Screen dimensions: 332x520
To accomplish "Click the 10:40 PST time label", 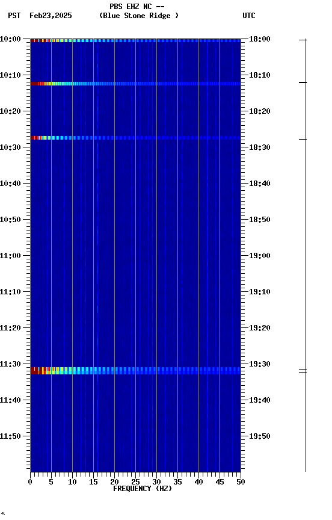I will [10, 184].
